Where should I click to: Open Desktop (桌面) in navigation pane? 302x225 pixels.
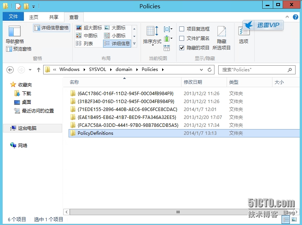[x=23, y=102]
